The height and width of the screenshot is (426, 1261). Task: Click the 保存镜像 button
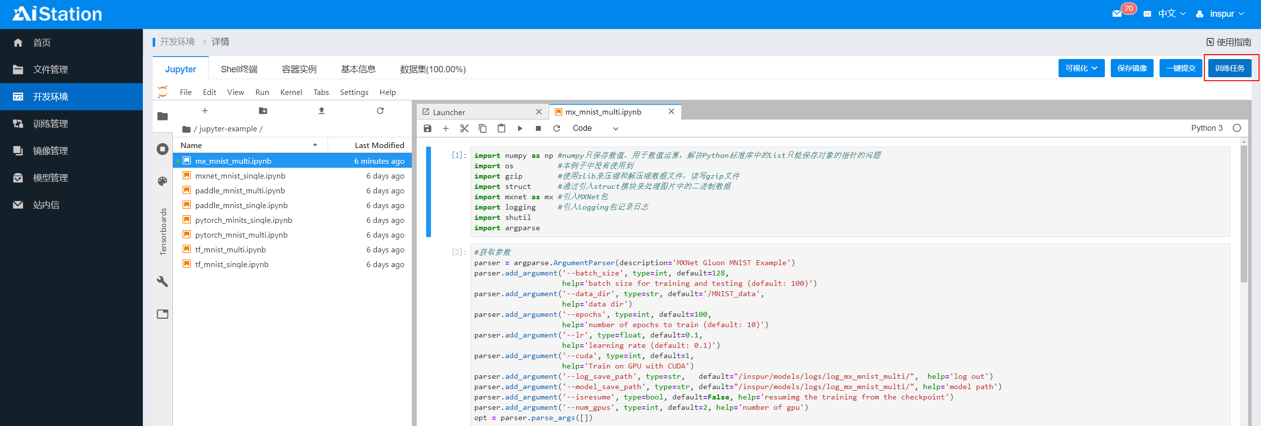[1132, 68]
